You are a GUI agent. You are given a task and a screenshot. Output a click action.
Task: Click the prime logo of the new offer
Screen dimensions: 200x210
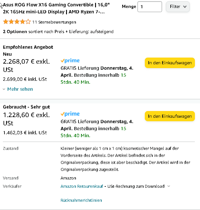70,61
